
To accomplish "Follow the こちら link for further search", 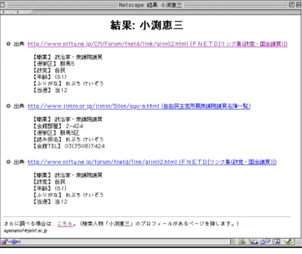I will pyautogui.click(x=65, y=223).
